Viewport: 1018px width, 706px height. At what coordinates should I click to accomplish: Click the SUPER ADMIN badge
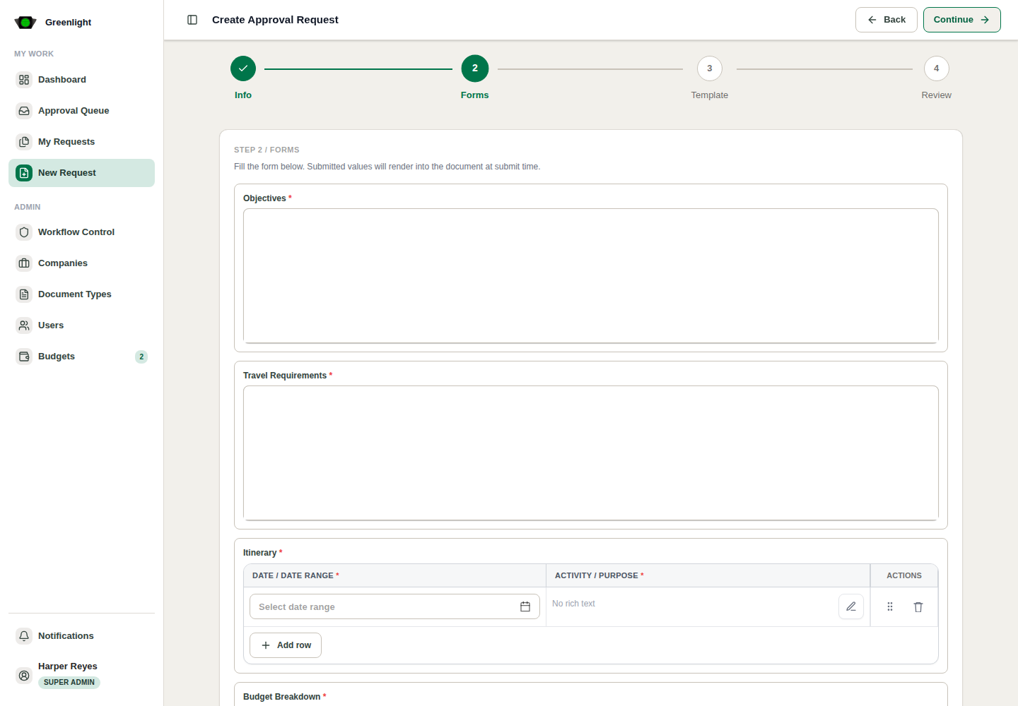[69, 683]
